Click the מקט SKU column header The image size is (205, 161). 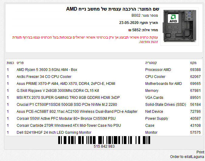(x=193, y=63)
